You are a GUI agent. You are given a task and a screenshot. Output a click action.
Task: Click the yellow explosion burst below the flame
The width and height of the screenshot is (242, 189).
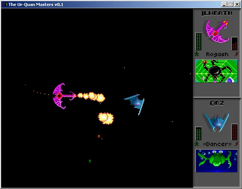[x=106, y=118]
